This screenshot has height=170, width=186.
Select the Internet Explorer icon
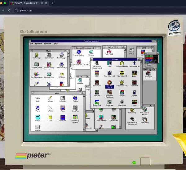[x=79, y=53]
